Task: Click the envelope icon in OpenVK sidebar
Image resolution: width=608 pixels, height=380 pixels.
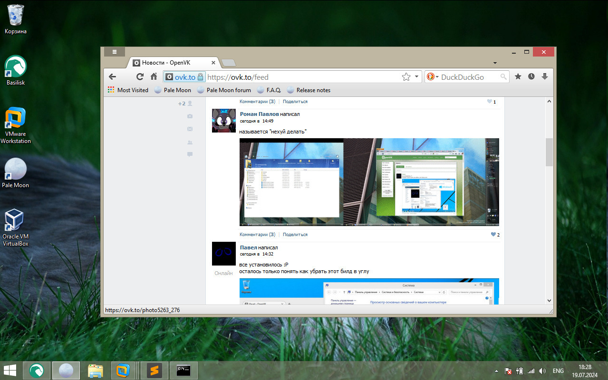Action: [x=190, y=129]
